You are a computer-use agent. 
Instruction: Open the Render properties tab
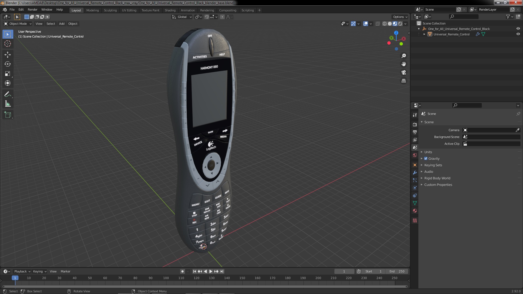tap(415, 124)
